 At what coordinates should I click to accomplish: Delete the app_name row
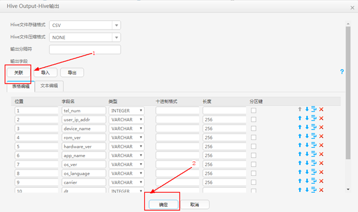pyautogui.click(x=321, y=154)
